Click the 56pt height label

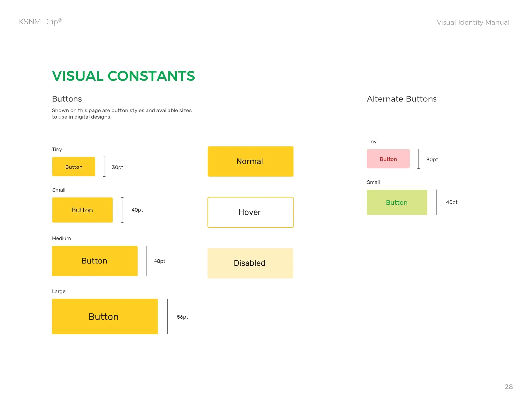tap(182, 317)
